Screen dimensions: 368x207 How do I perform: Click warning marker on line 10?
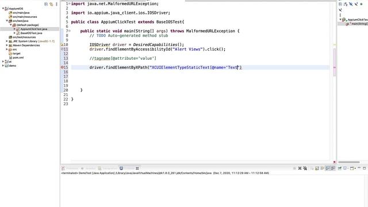point(62,45)
